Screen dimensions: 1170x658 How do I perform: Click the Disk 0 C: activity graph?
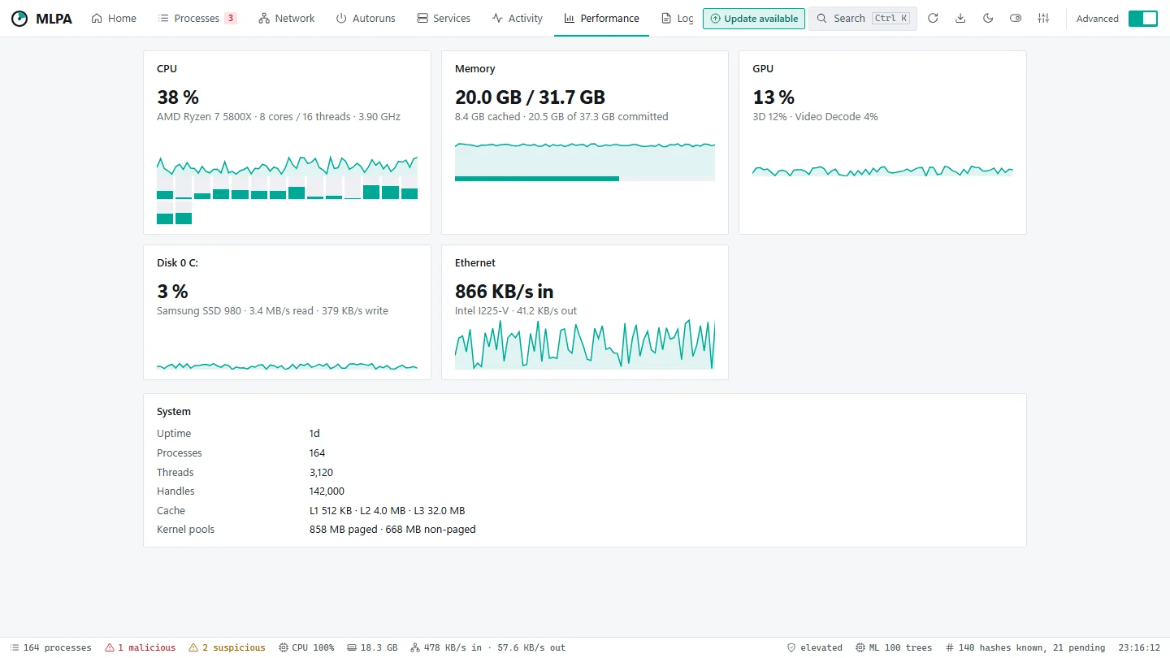click(287, 366)
